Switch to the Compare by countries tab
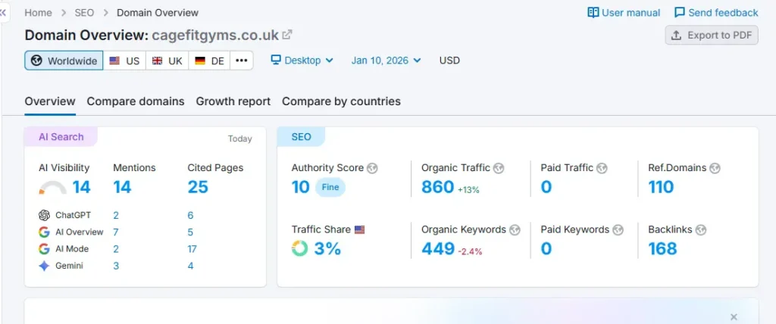Viewport: 776px width, 324px height. click(x=342, y=101)
